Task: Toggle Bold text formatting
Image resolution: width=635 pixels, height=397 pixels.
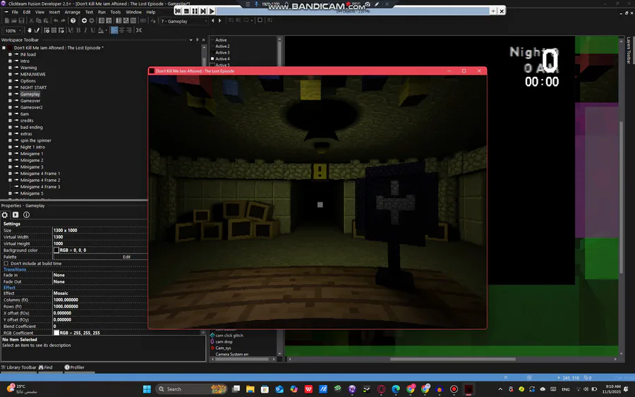Action: tap(78, 30)
